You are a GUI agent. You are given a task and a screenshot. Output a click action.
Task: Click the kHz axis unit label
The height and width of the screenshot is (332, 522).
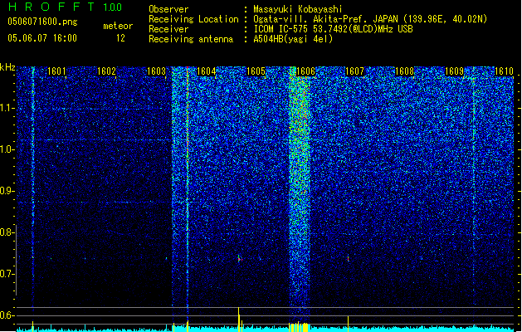pyautogui.click(x=7, y=67)
